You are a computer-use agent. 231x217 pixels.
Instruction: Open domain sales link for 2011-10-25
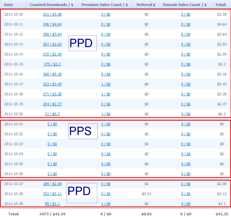pos(186,164)
